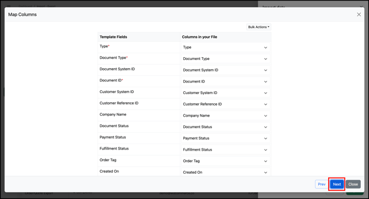Image resolution: width=369 pixels, height=199 pixels.
Task: Click the Company Name template field label
Action: pyautogui.click(x=113, y=114)
